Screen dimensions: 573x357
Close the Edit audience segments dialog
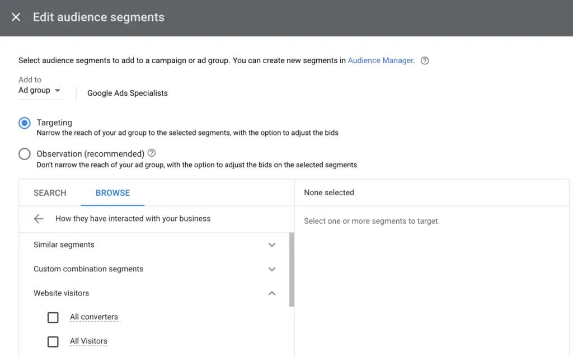(x=16, y=17)
